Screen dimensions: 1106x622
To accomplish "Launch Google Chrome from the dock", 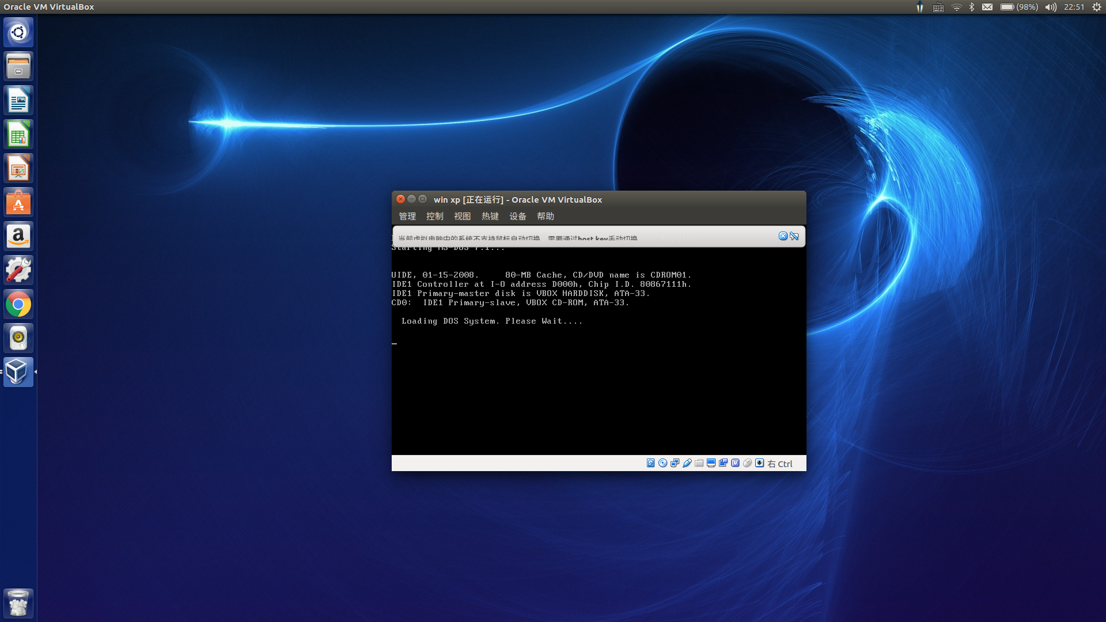I will [x=18, y=304].
